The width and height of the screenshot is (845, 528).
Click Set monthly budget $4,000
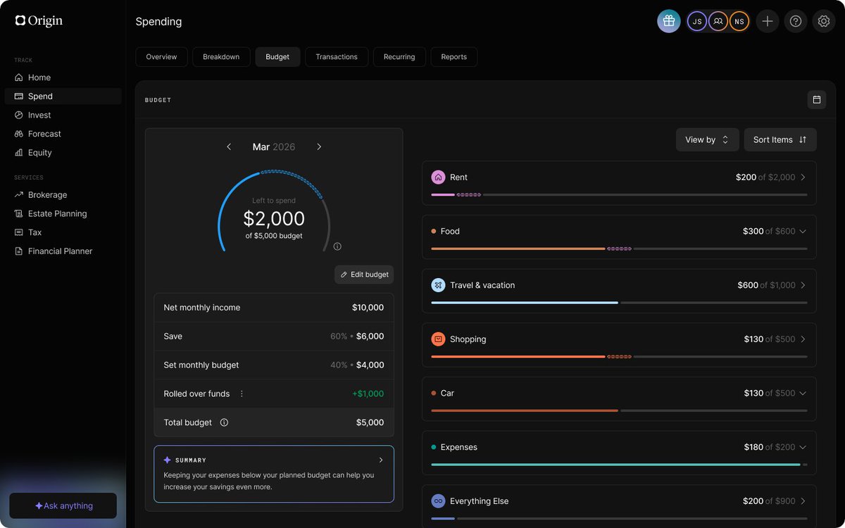tap(370, 365)
